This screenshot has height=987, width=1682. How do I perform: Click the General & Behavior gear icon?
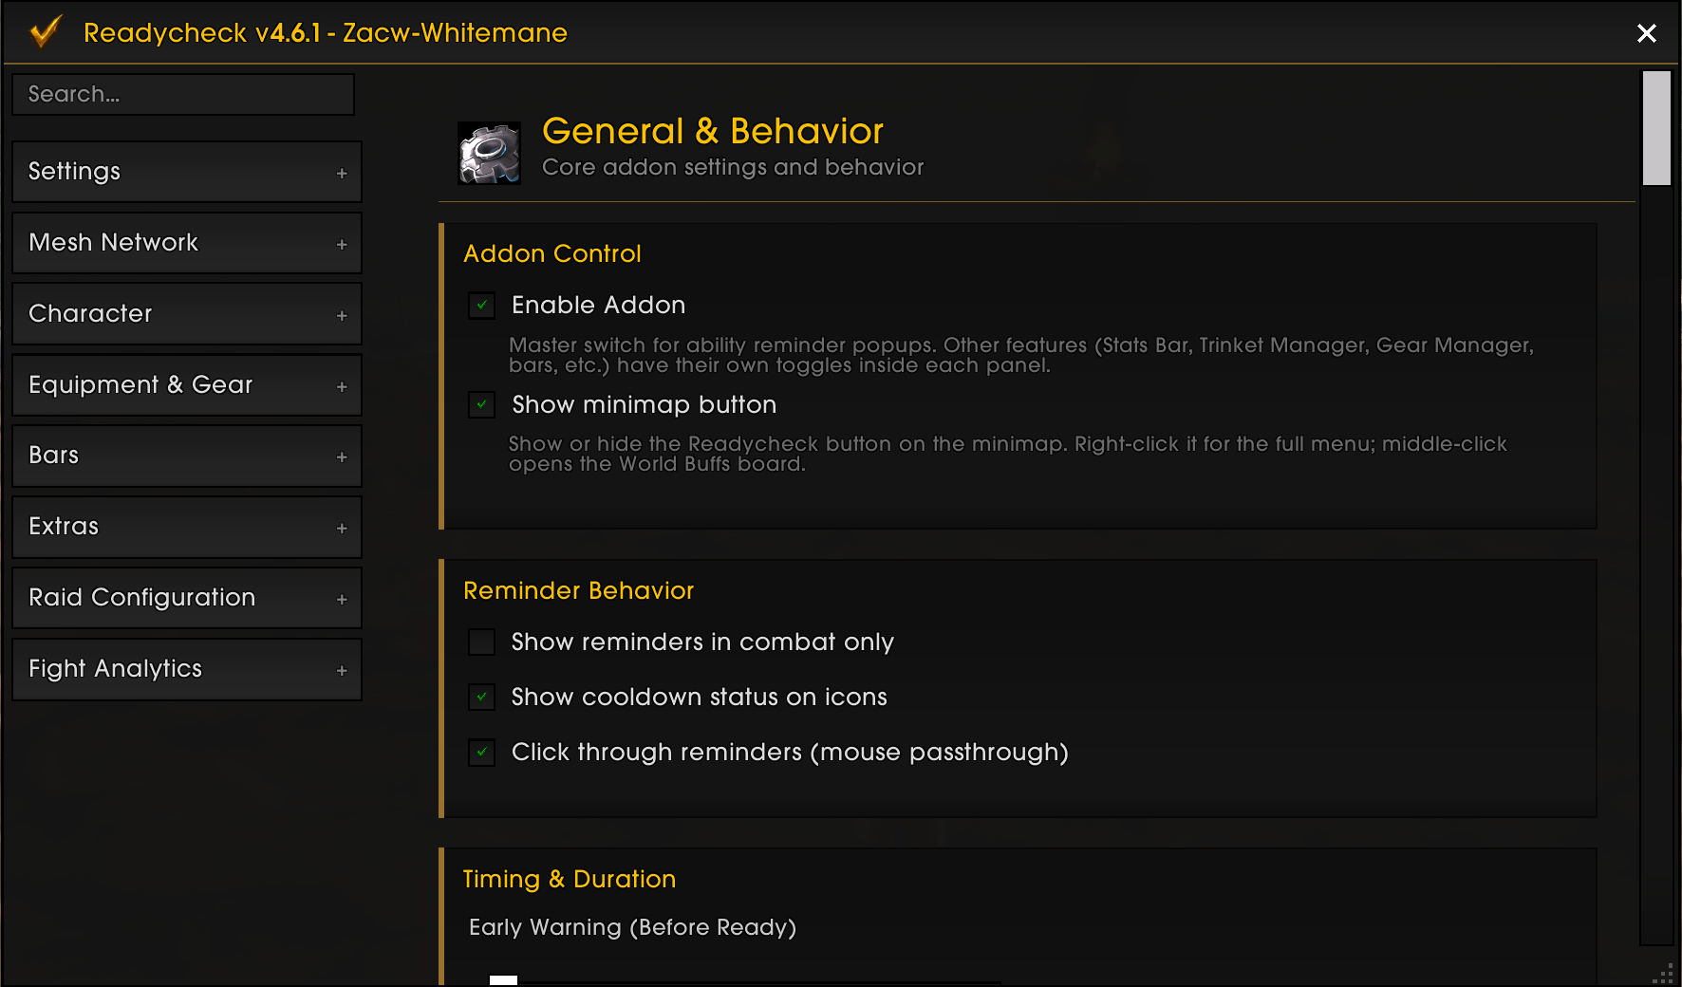pyautogui.click(x=489, y=153)
